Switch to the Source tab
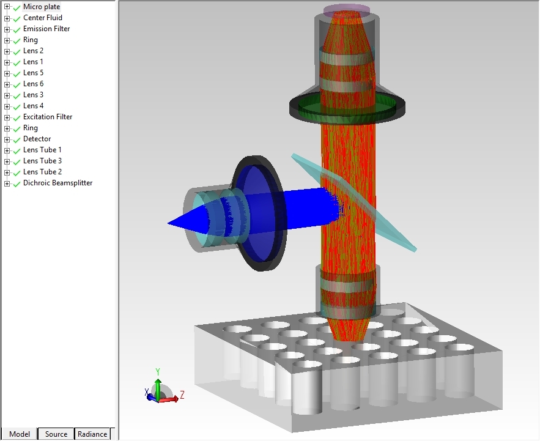The height and width of the screenshot is (441, 540). point(56,434)
